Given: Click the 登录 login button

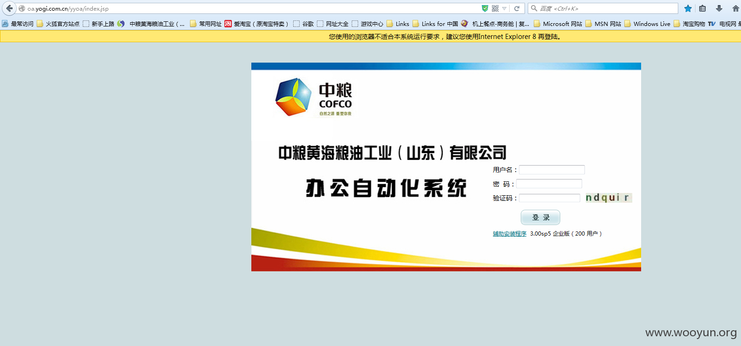Looking at the screenshot, I should (540, 218).
